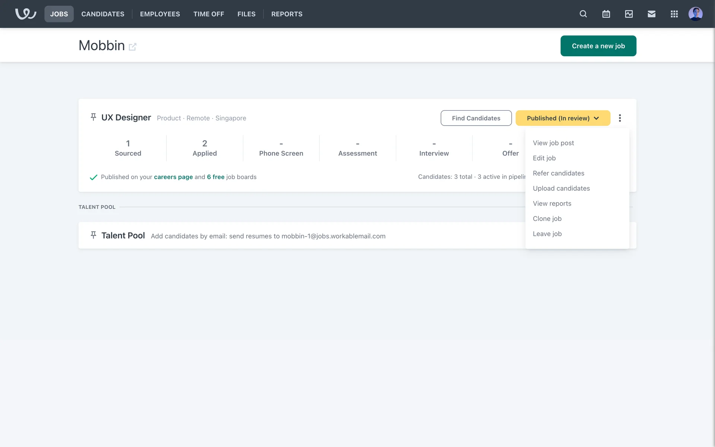Open the external link icon next to Mobbin
The image size is (715, 447).
pos(133,47)
